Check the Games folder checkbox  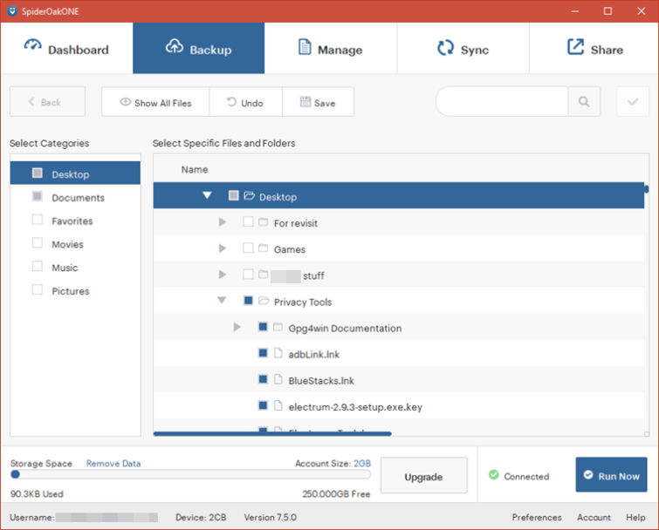(249, 248)
